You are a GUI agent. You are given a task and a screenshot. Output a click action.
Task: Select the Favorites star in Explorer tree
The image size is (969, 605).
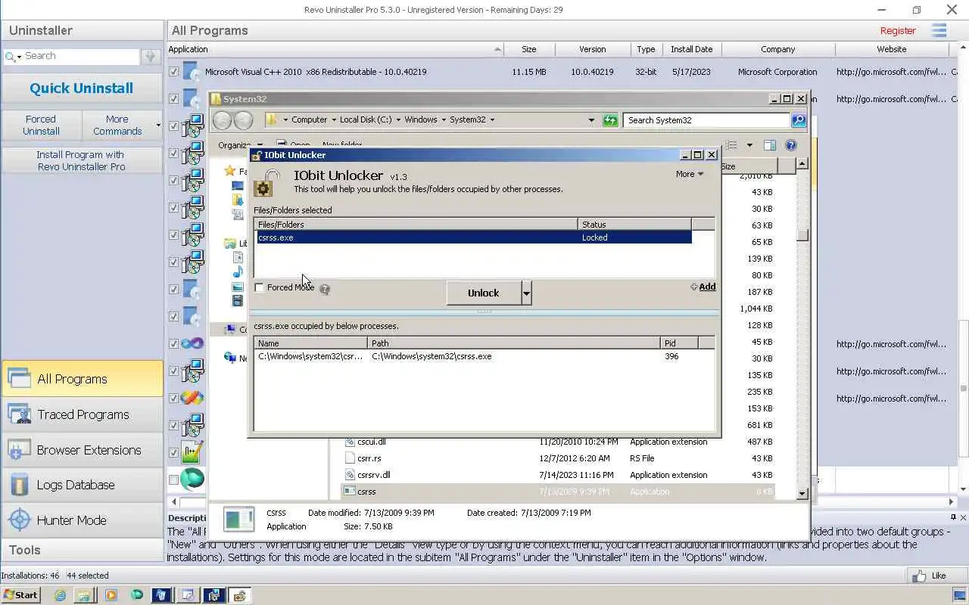point(229,171)
